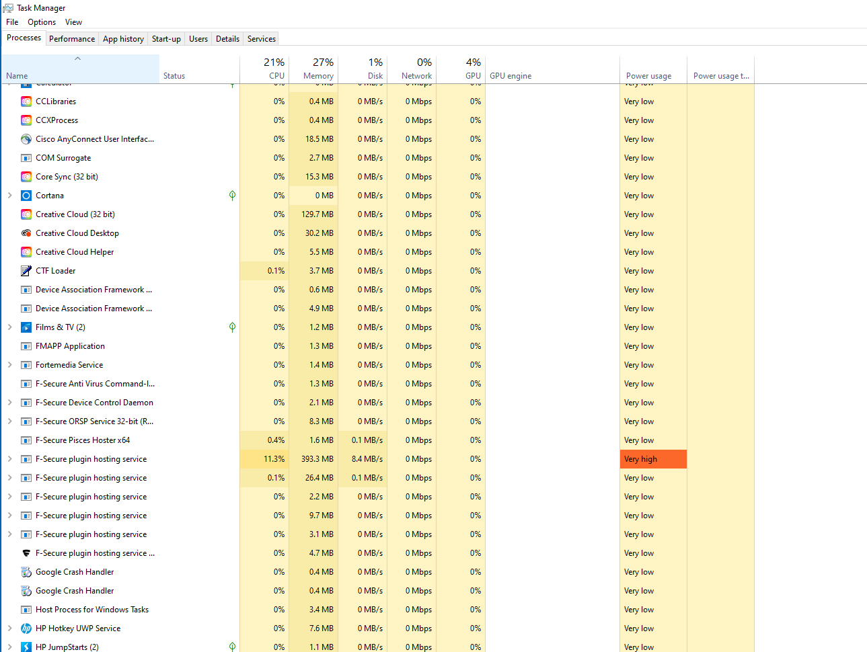This screenshot has width=867, height=652.
Task: Click the Films & TV play icon
Action: pyautogui.click(x=26, y=327)
